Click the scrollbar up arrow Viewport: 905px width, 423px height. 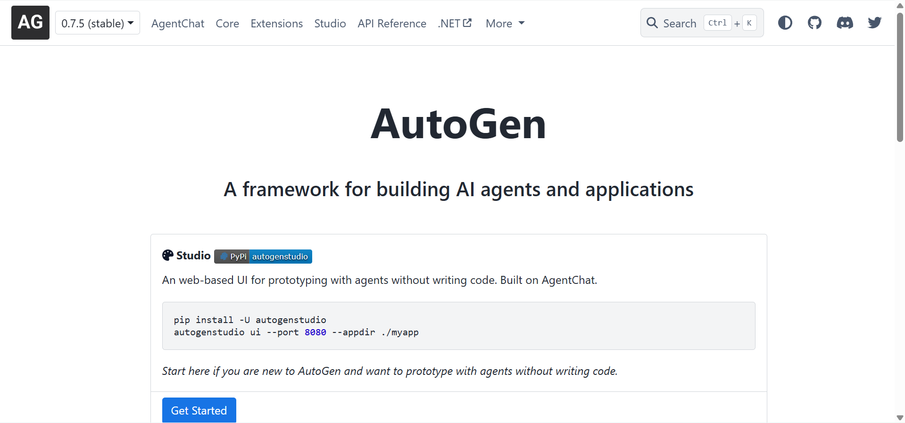[x=900, y=6]
